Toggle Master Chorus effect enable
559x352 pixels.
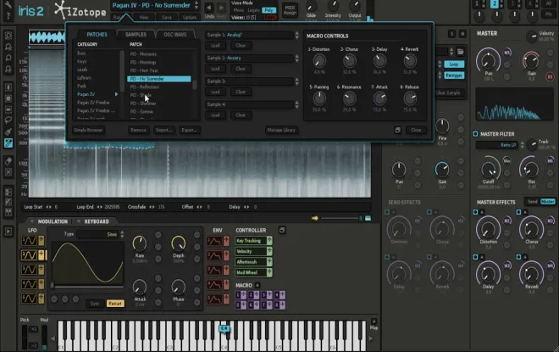click(518, 212)
